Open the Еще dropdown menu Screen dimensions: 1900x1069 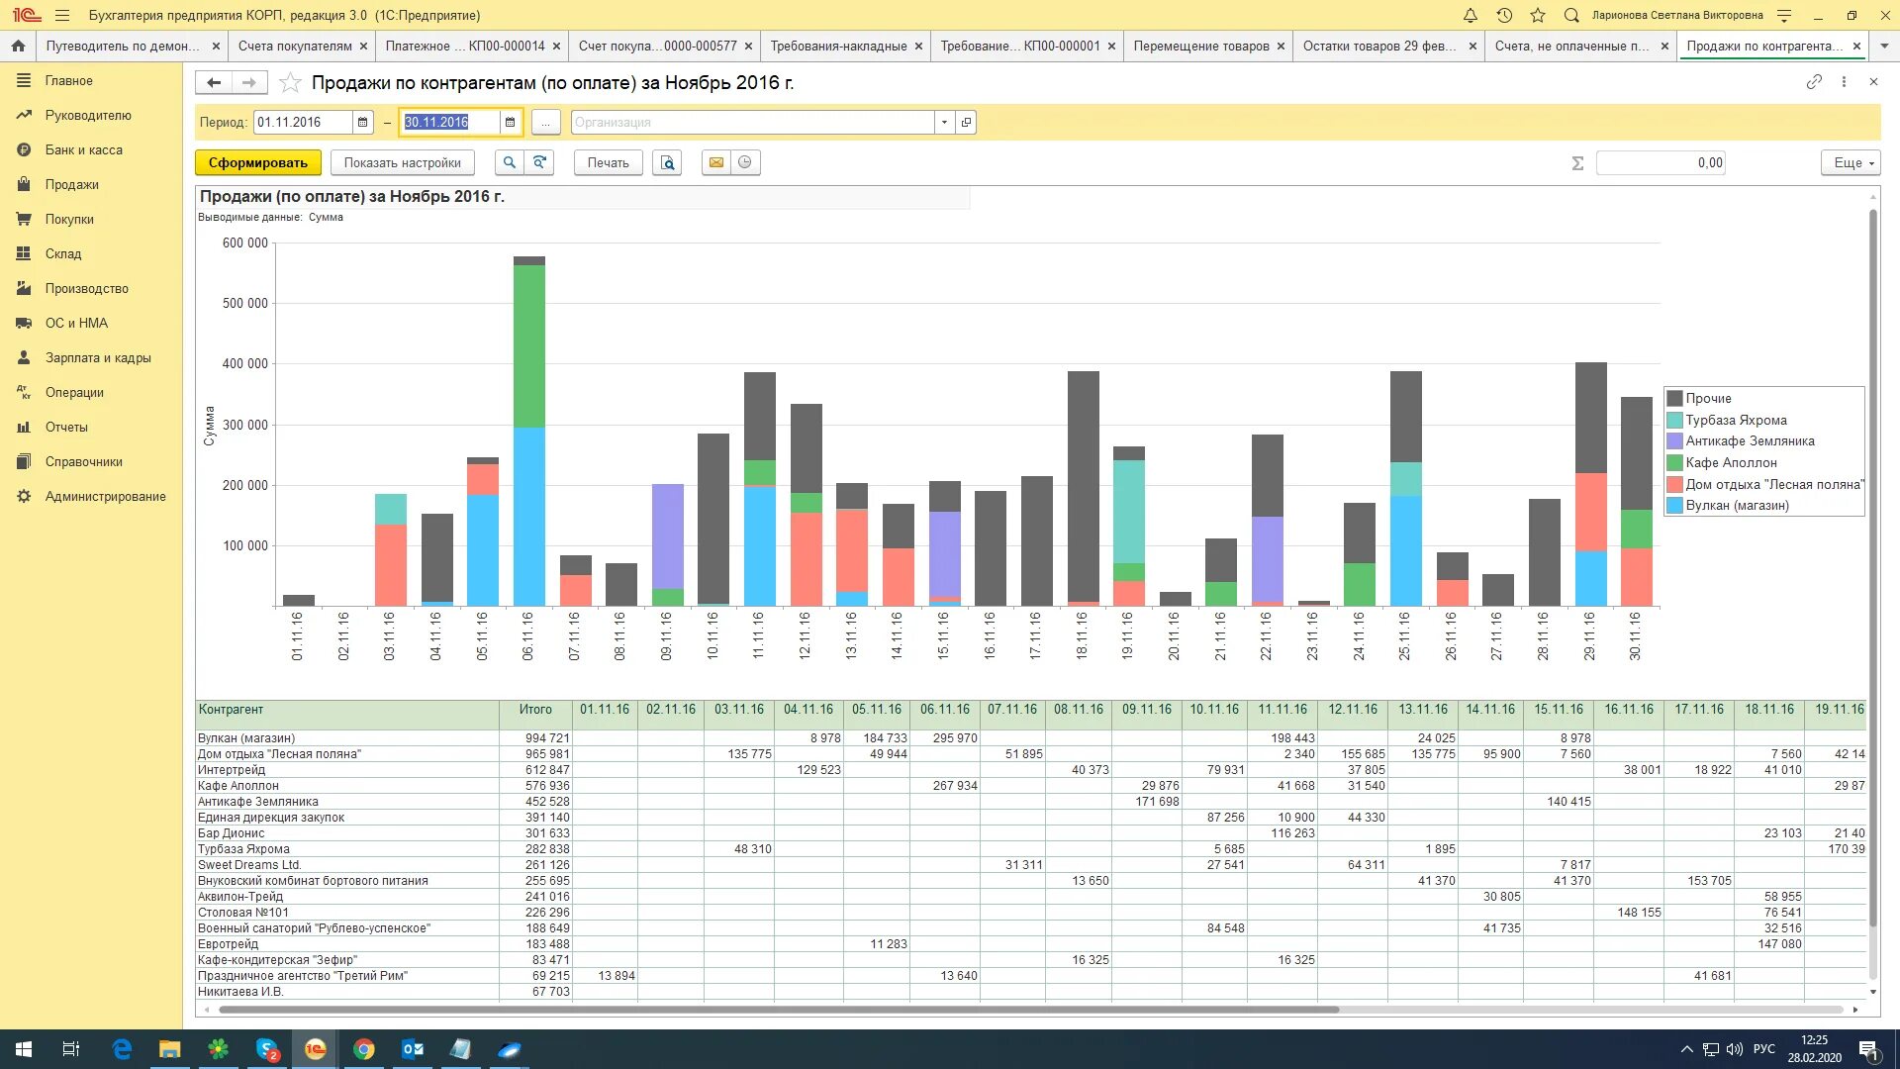click(1850, 163)
